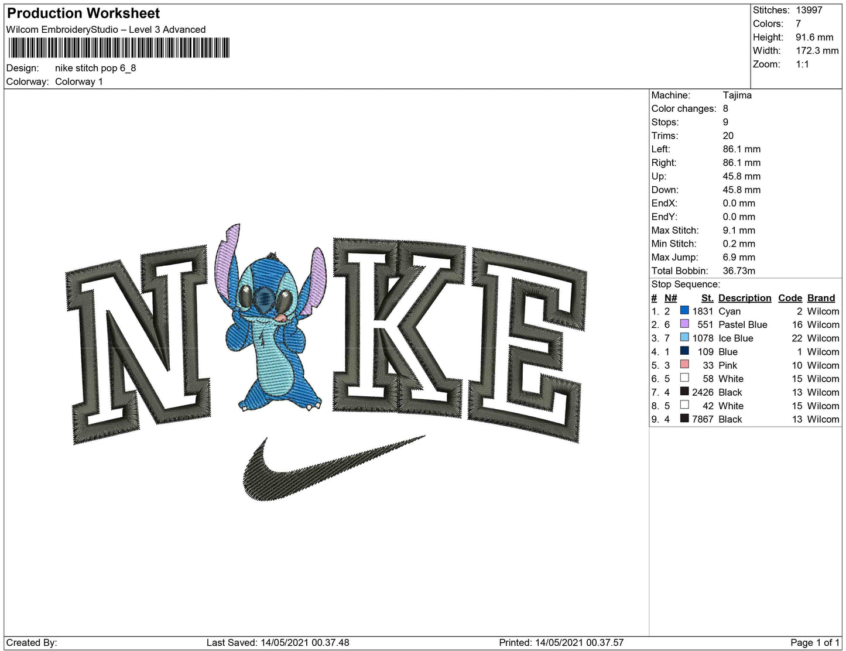
Task: Click the "N#" column header
Action: [670, 297]
